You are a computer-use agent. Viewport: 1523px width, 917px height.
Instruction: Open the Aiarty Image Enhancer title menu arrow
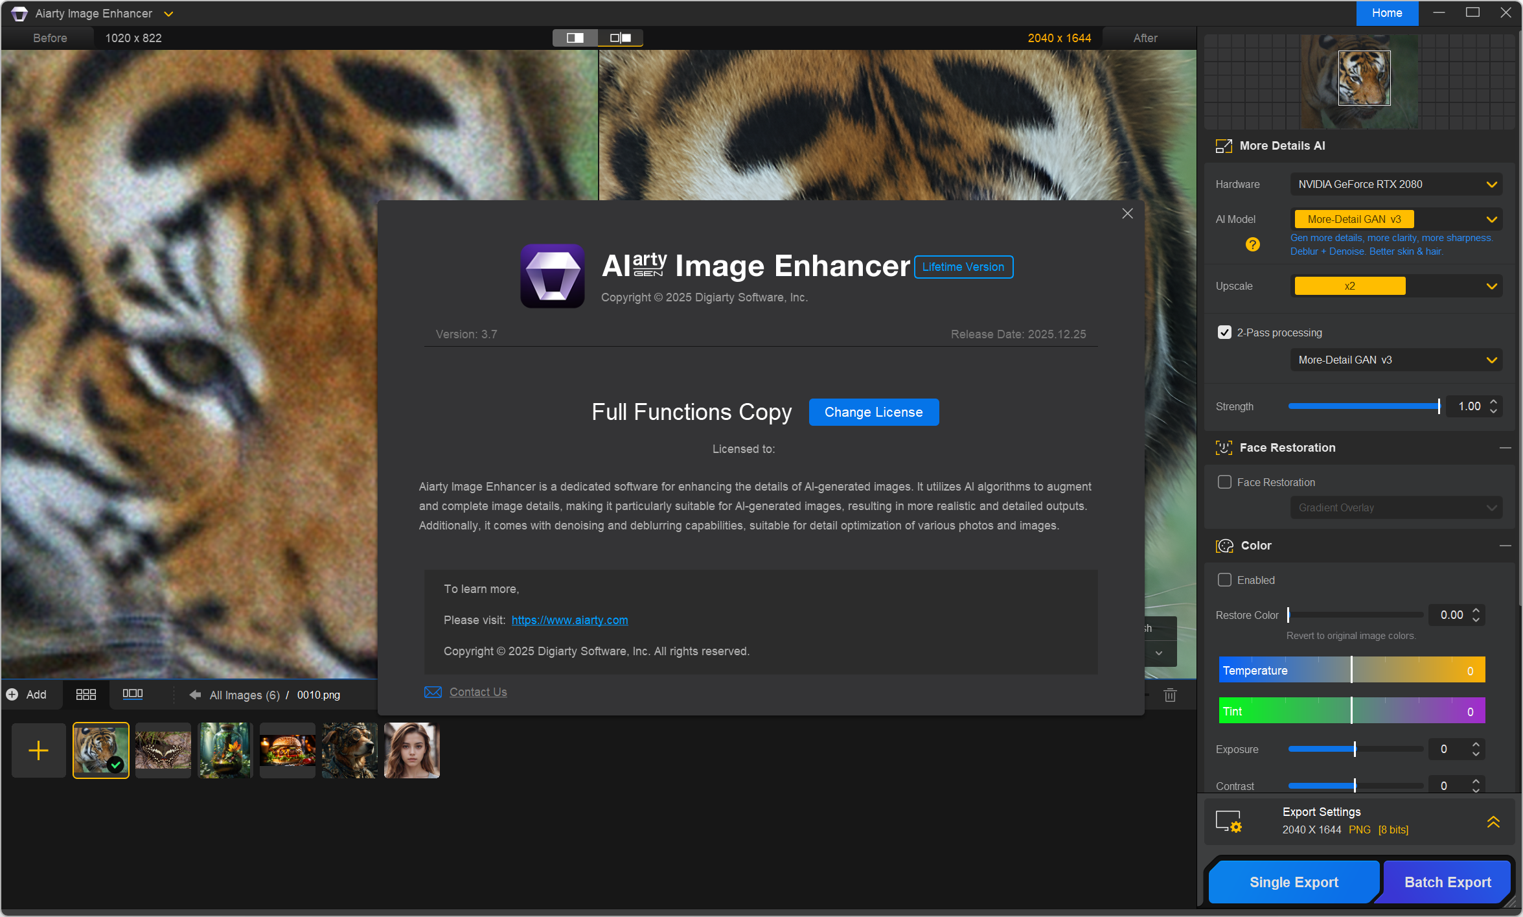tap(168, 14)
